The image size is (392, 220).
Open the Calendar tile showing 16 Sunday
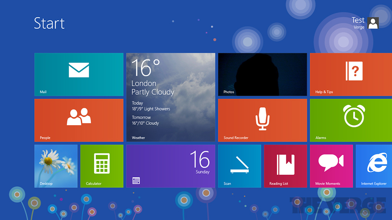[171, 166]
